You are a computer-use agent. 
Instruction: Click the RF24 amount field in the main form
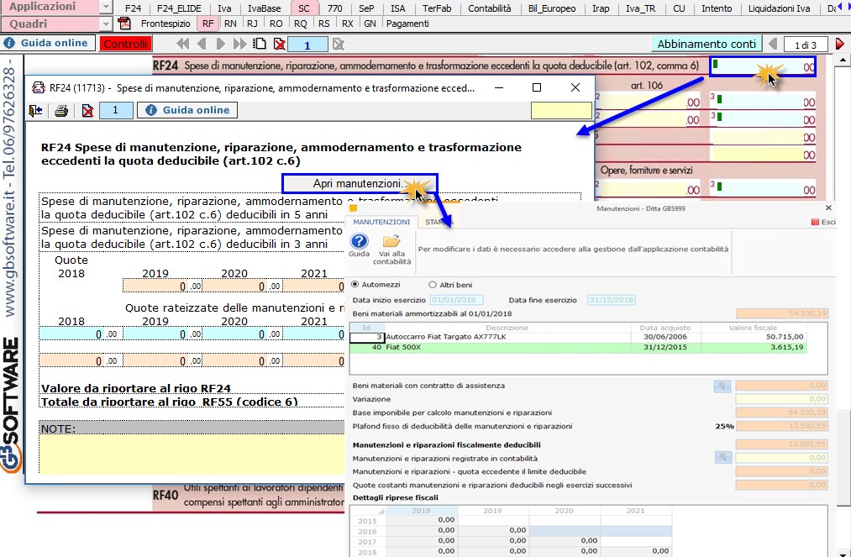point(763,66)
